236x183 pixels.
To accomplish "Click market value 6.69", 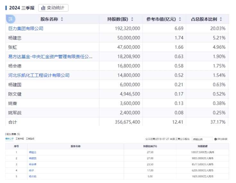I will pyautogui.click(x=179, y=29).
